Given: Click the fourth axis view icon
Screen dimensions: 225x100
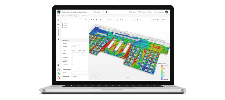Looking at the screenshot, I should click(125, 20).
